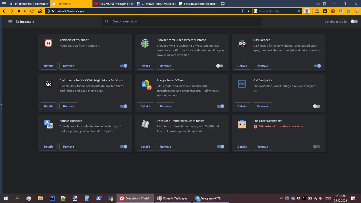The height and width of the screenshot is (203, 361).
Task: Click the Great Suspender extension icon
Action: point(242,124)
